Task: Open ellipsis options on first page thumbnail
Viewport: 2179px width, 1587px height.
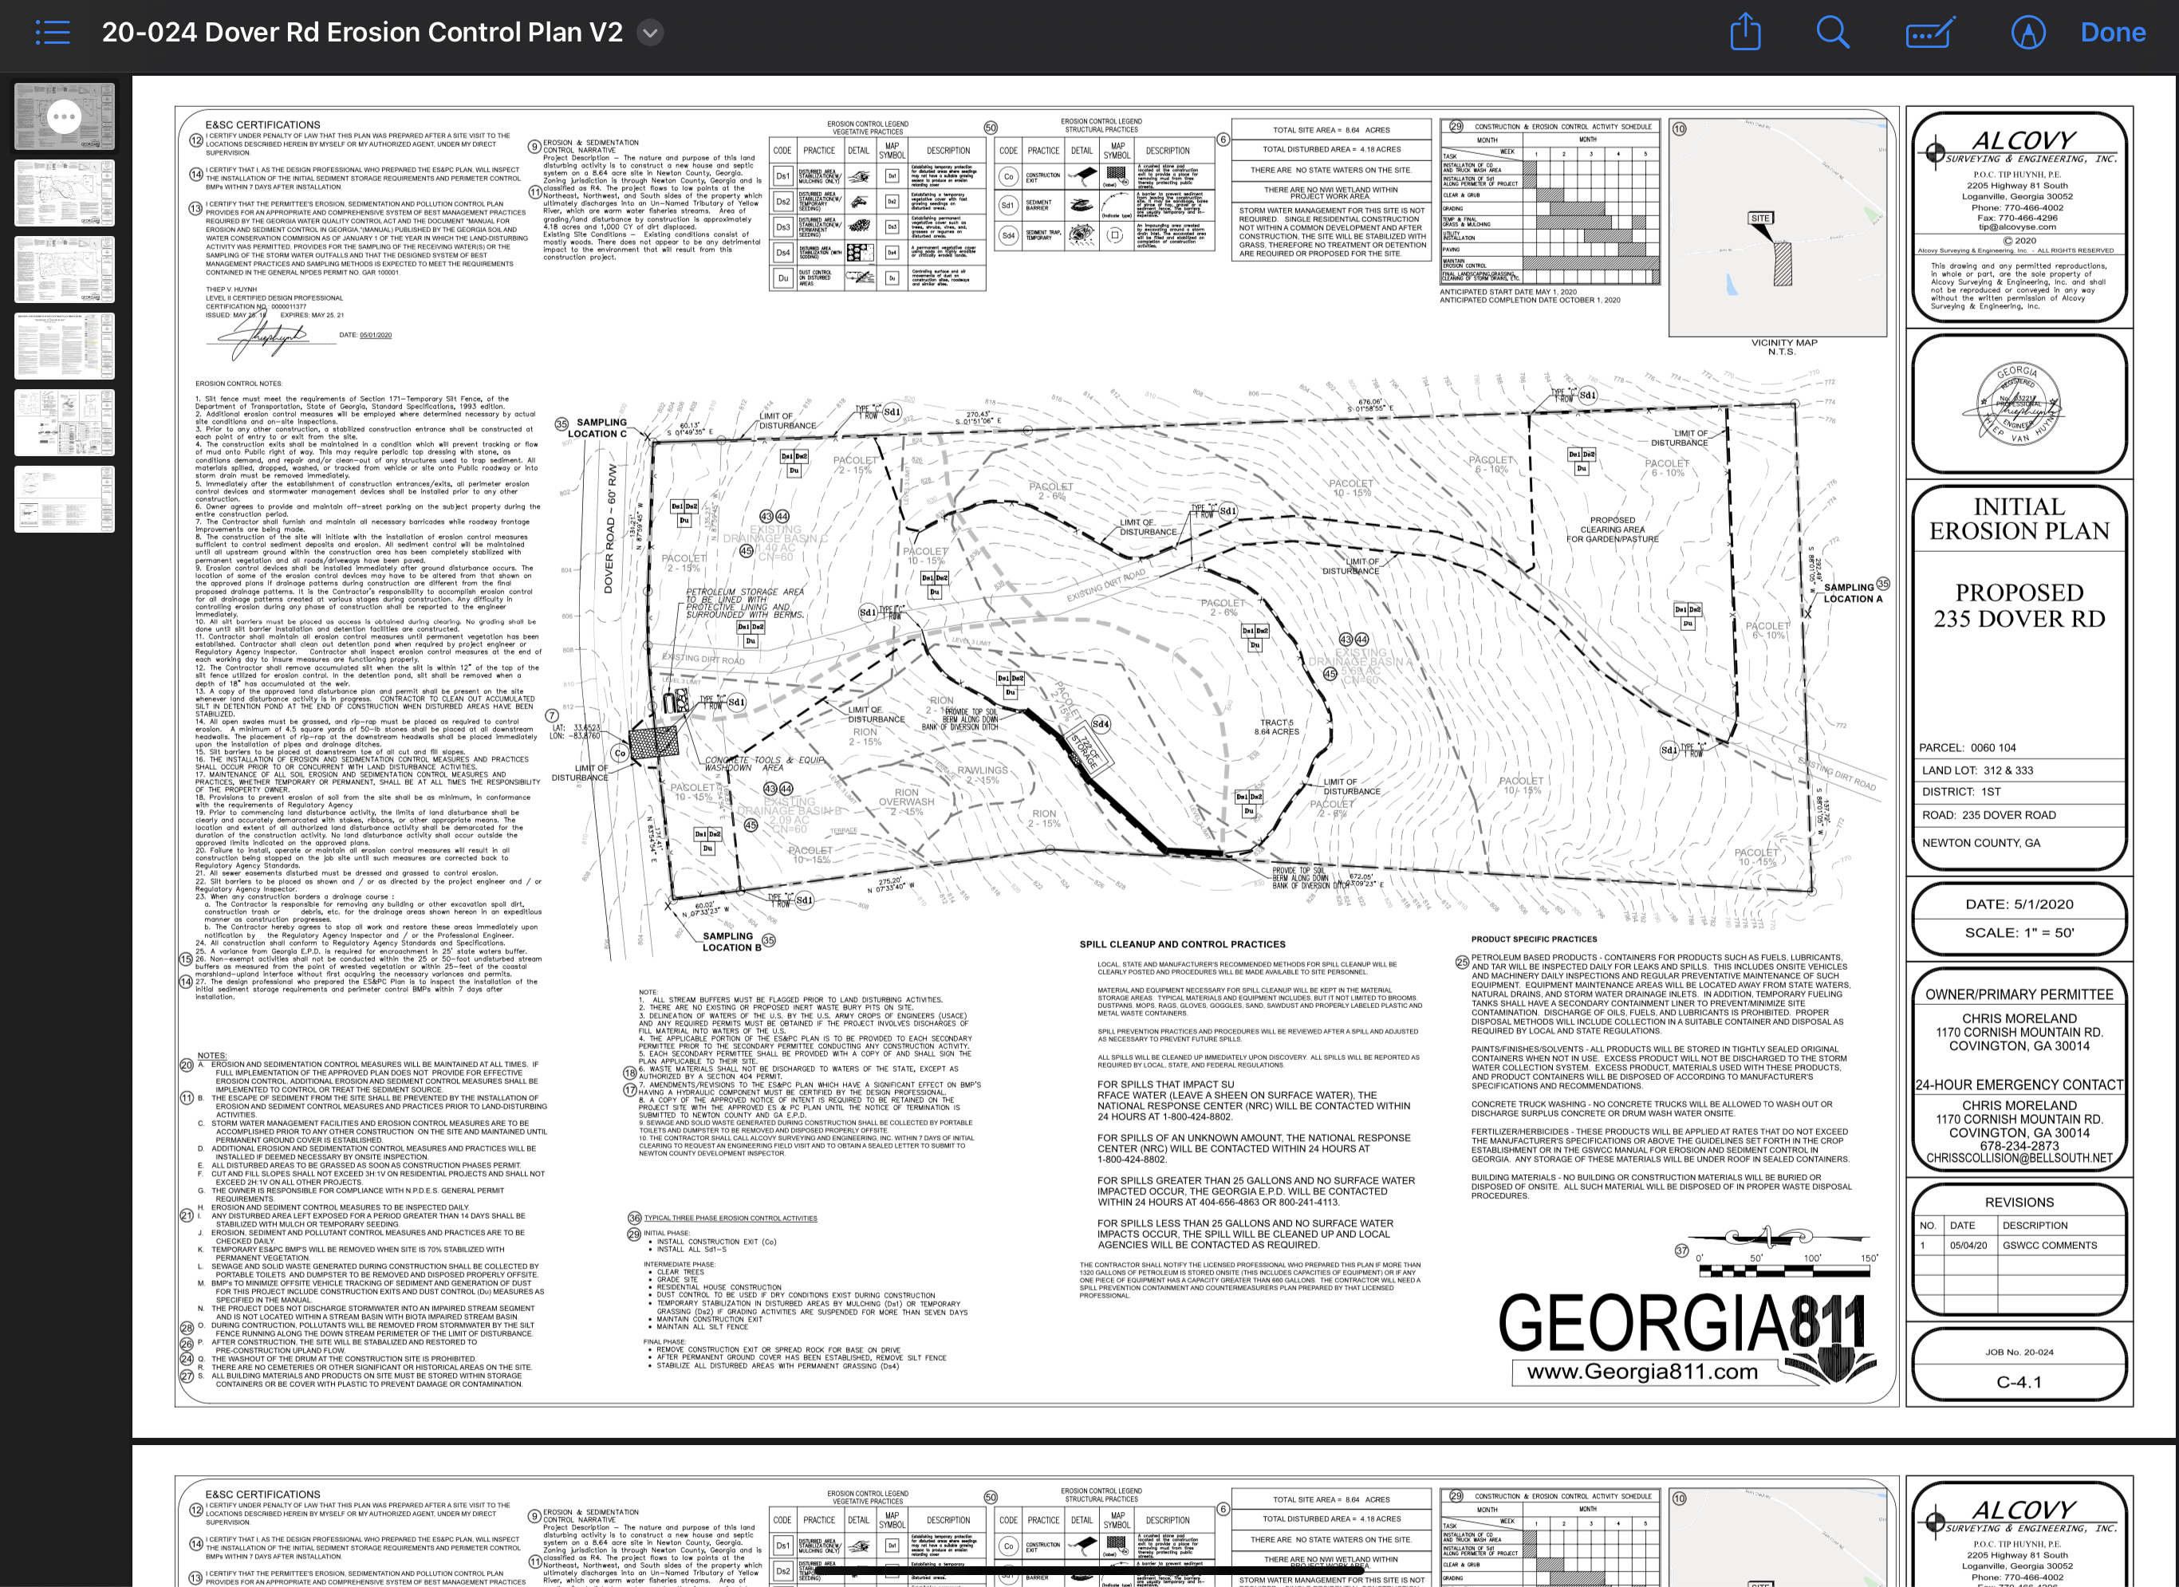Action: tap(65, 116)
